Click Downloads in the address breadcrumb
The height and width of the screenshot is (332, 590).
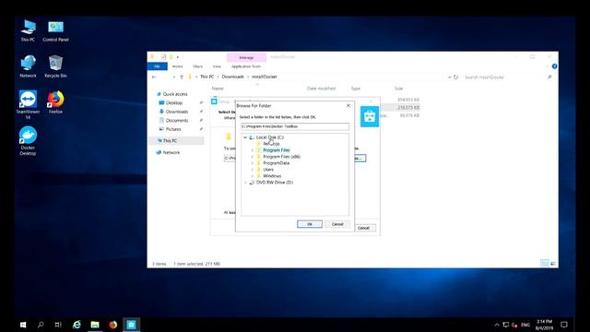[x=232, y=77]
